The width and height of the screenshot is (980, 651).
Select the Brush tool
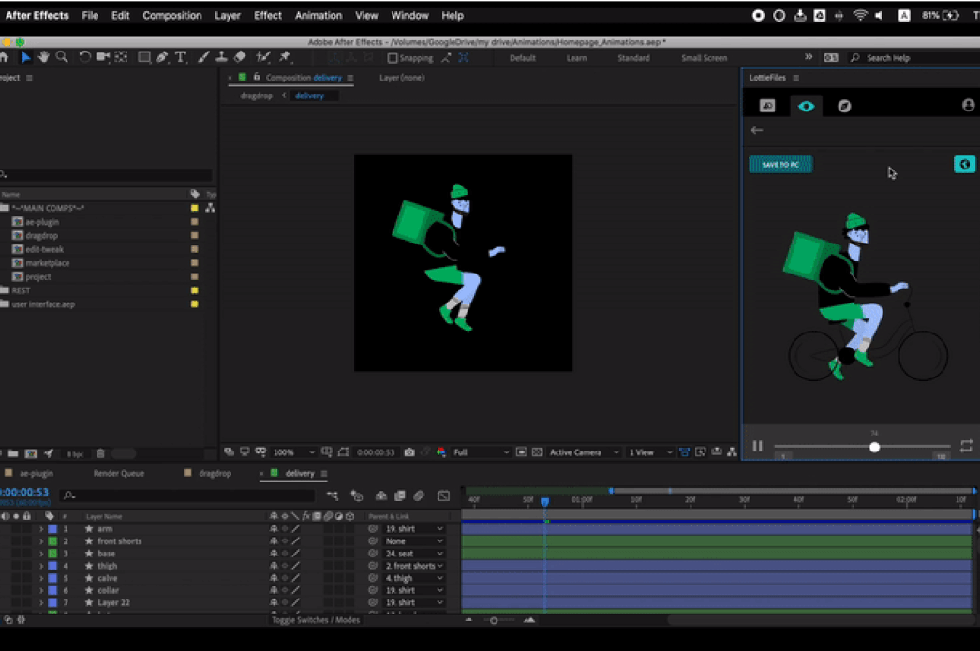click(x=203, y=57)
